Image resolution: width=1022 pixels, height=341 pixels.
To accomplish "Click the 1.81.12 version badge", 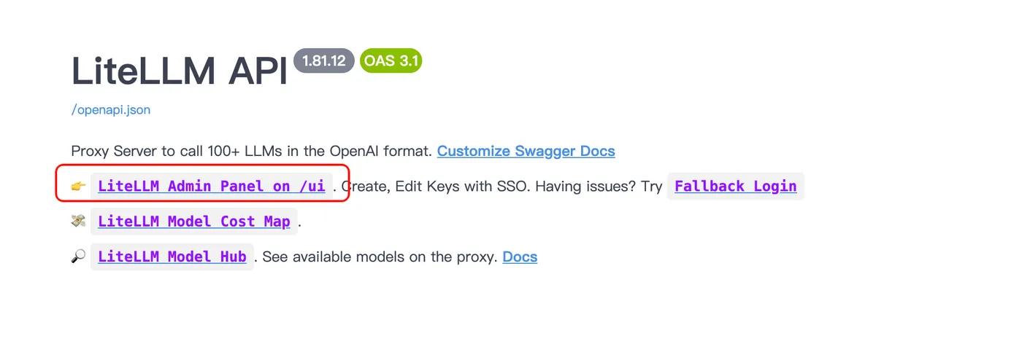I will pos(324,60).
